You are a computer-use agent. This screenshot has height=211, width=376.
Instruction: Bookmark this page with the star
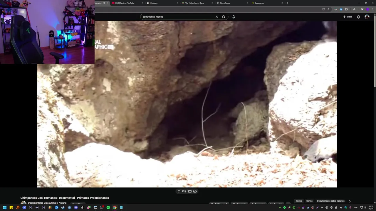pyautogui.click(x=328, y=9)
